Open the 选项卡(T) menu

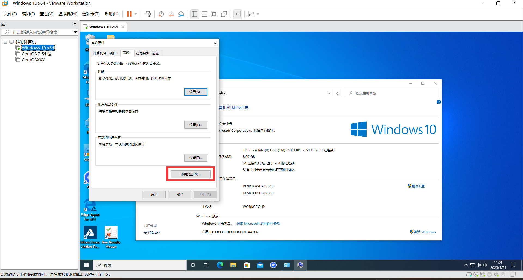91,14
